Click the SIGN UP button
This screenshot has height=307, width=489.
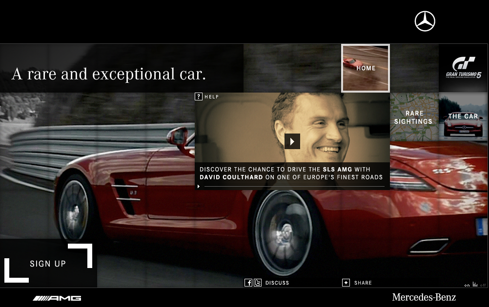[x=48, y=264]
